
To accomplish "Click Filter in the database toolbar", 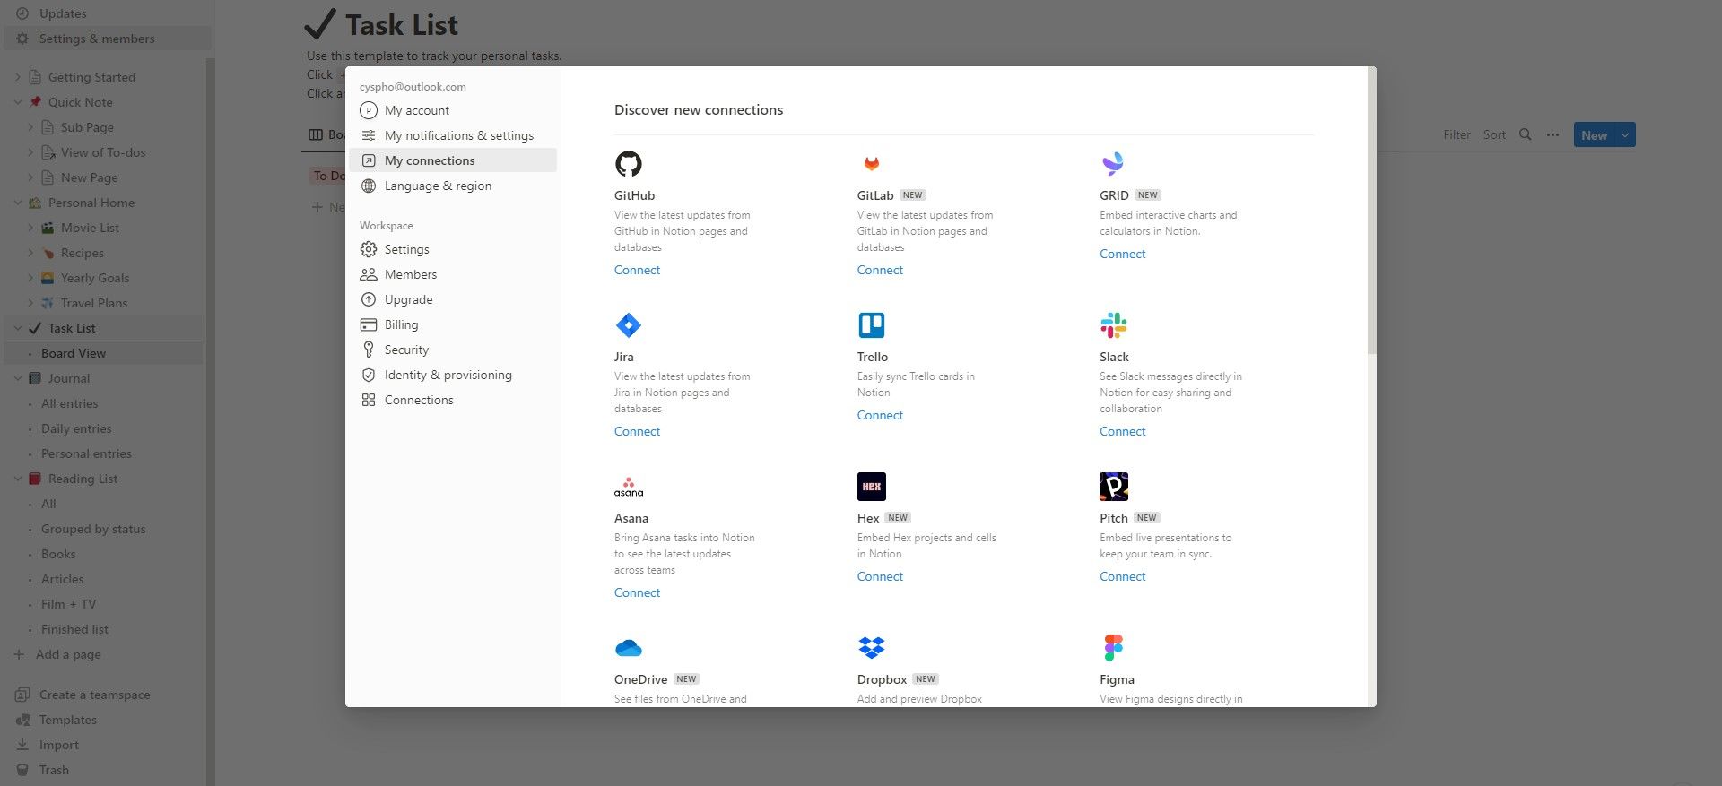I will pos(1457,134).
